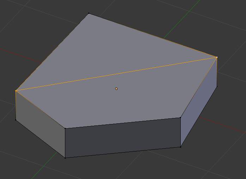Image resolution: width=246 pixels, height=179 pixels.
Task: Click the gray left side face
Action: [41, 124]
